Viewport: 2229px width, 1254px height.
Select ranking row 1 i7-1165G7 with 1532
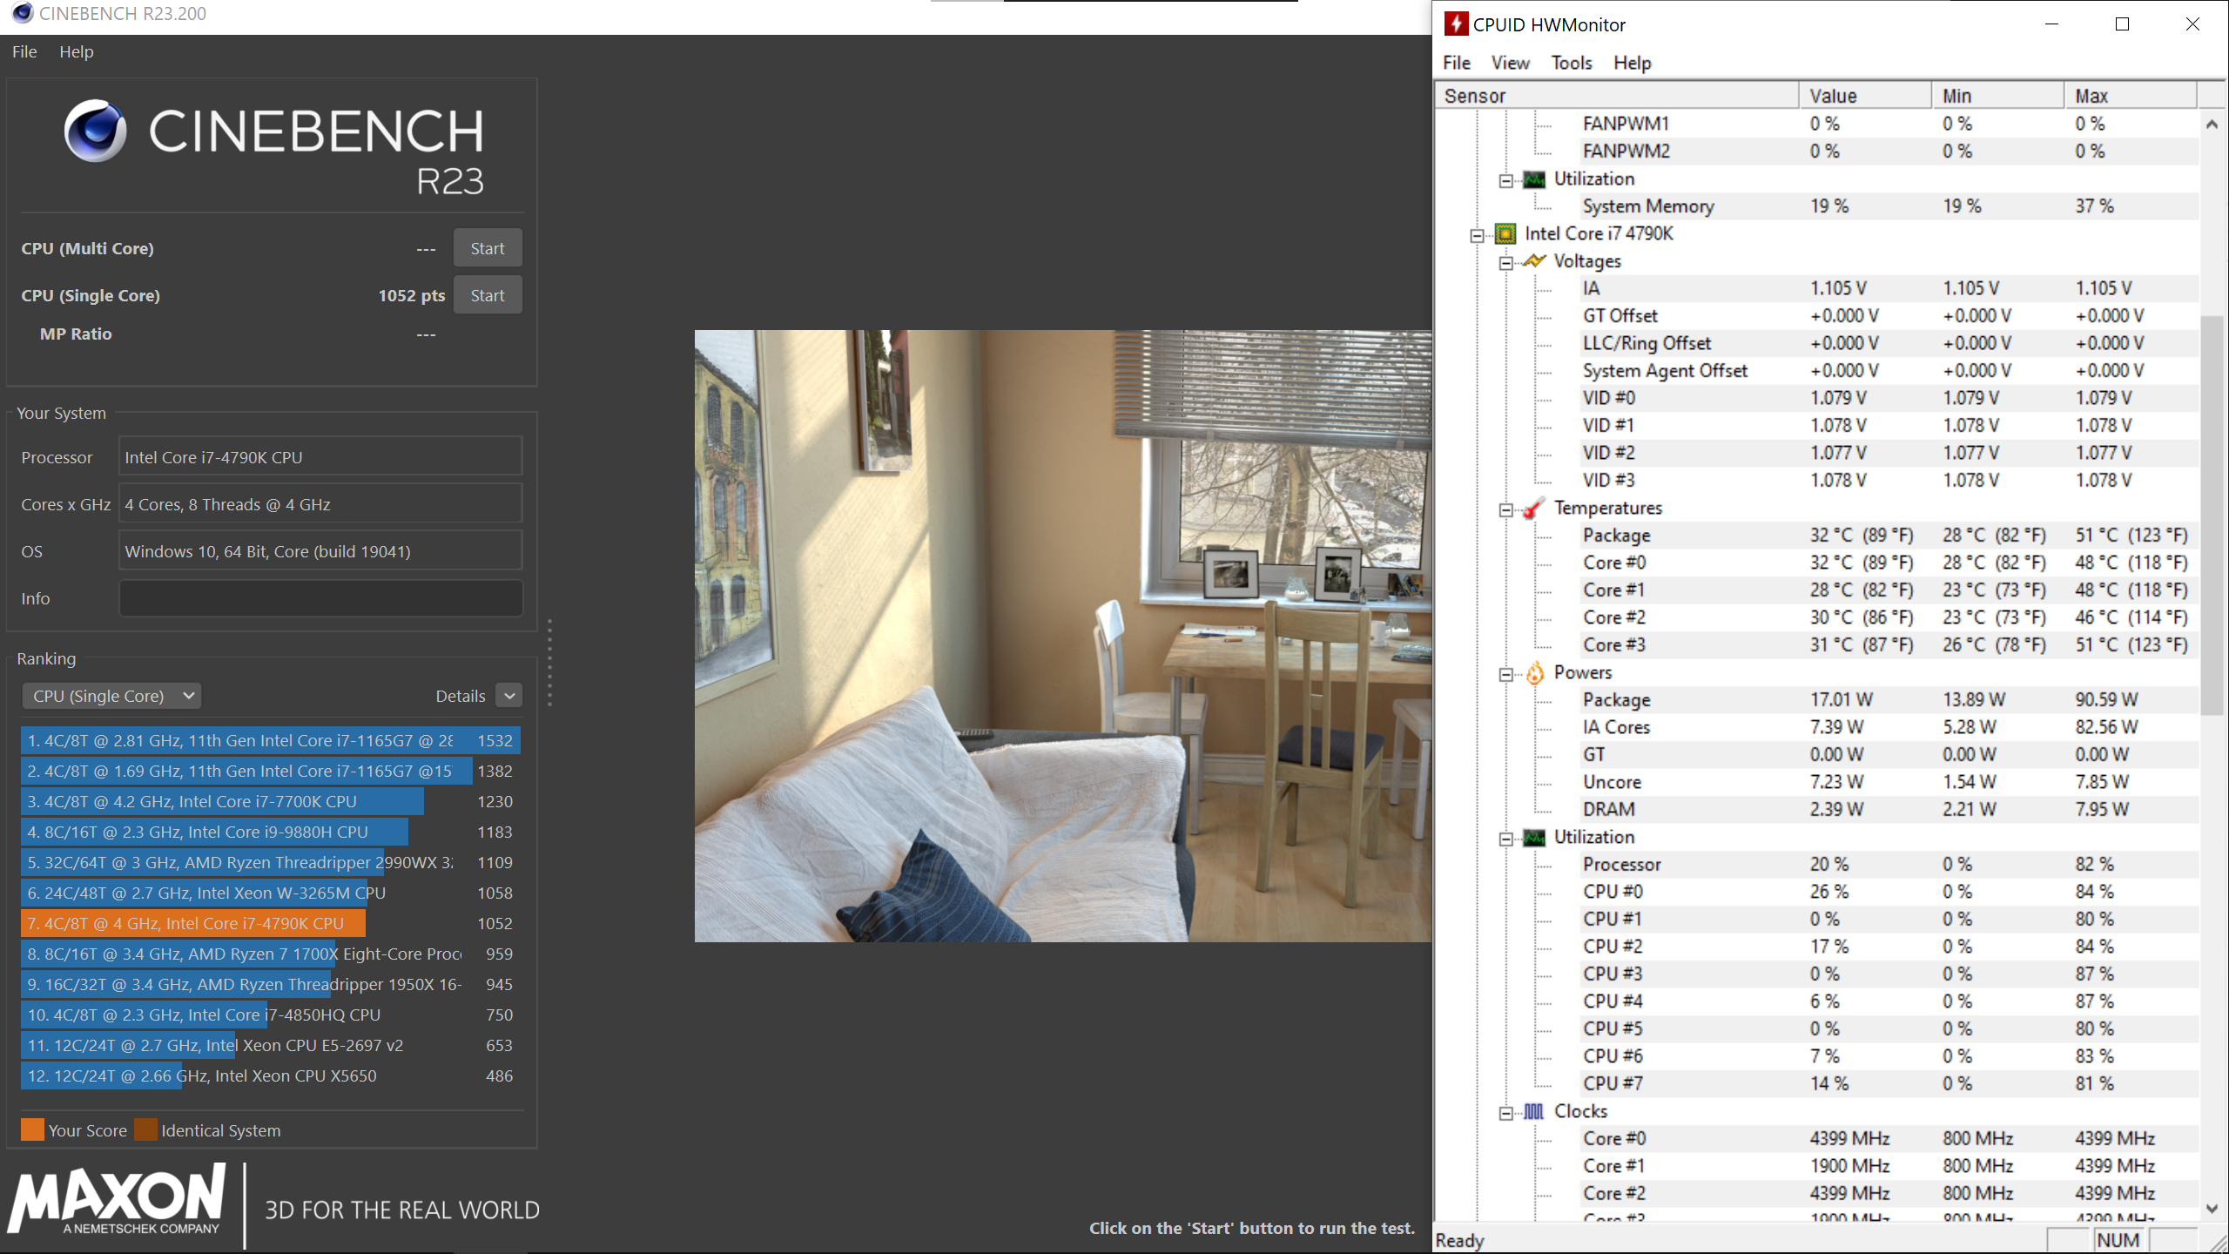pos(271,740)
